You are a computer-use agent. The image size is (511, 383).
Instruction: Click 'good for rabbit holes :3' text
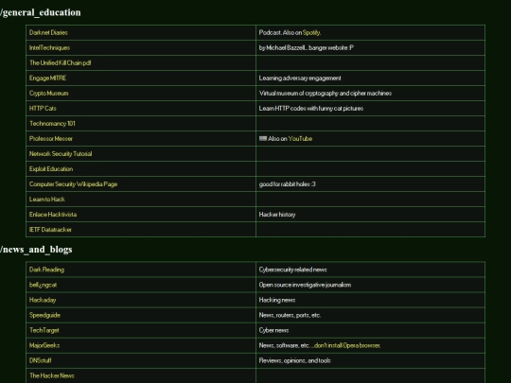tap(287, 184)
